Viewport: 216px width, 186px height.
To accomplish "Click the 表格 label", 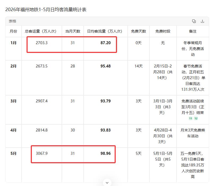I will pos(12,21).
